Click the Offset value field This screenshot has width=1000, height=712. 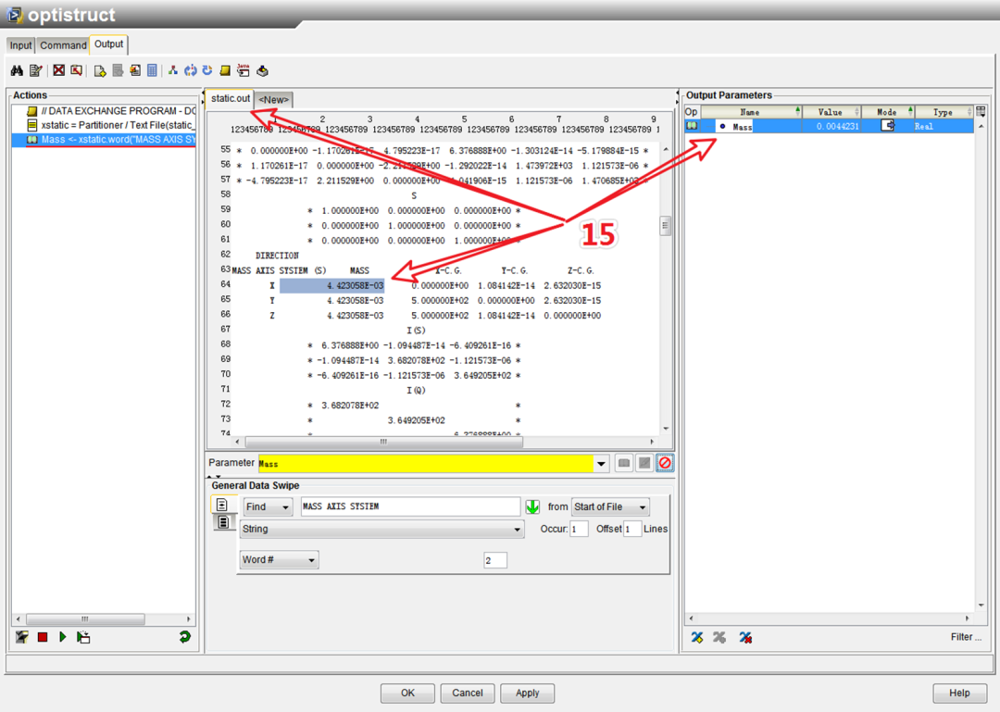[632, 529]
